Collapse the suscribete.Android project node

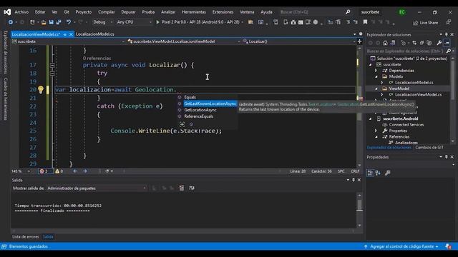point(371,119)
